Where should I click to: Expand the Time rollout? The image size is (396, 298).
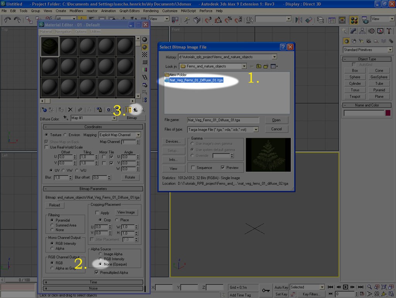93,282
